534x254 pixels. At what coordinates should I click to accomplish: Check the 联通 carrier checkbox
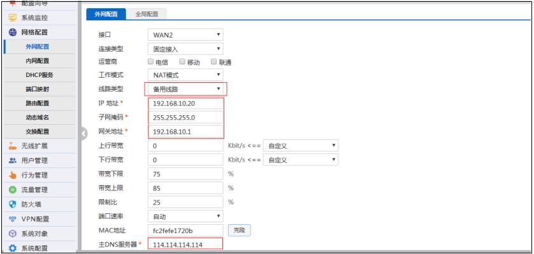click(214, 62)
